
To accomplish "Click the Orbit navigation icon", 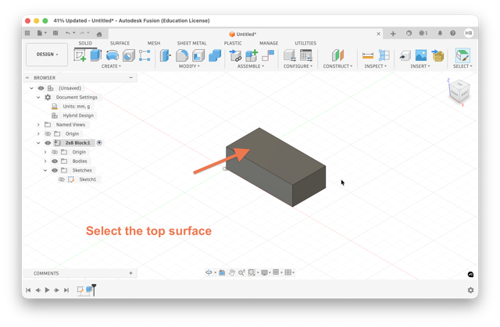I will (x=209, y=272).
